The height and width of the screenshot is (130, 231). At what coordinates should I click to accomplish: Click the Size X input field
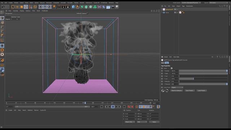[142, 114]
